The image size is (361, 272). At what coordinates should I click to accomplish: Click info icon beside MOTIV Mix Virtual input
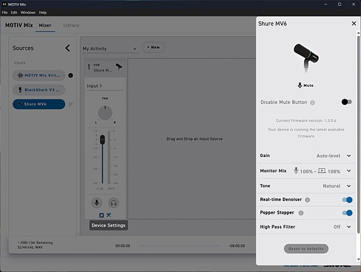(71, 75)
